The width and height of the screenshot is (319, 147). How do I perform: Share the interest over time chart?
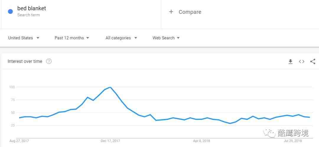pyautogui.click(x=313, y=61)
